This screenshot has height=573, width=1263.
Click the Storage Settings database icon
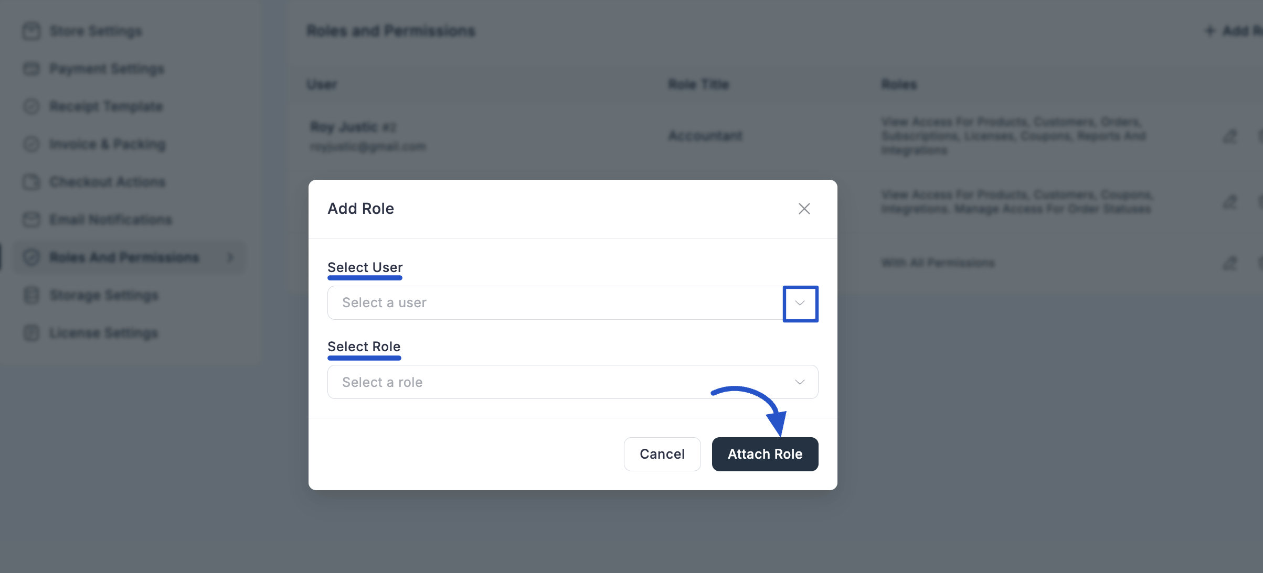pos(31,295)
